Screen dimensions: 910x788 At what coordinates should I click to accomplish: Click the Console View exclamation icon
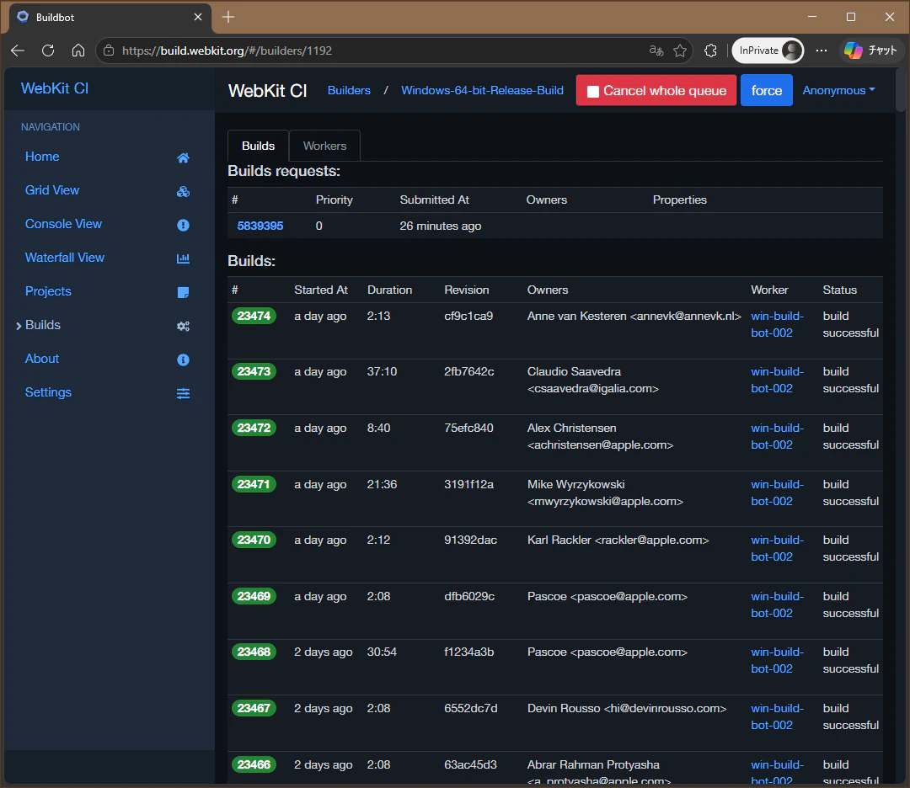click(x=183, y=225)
